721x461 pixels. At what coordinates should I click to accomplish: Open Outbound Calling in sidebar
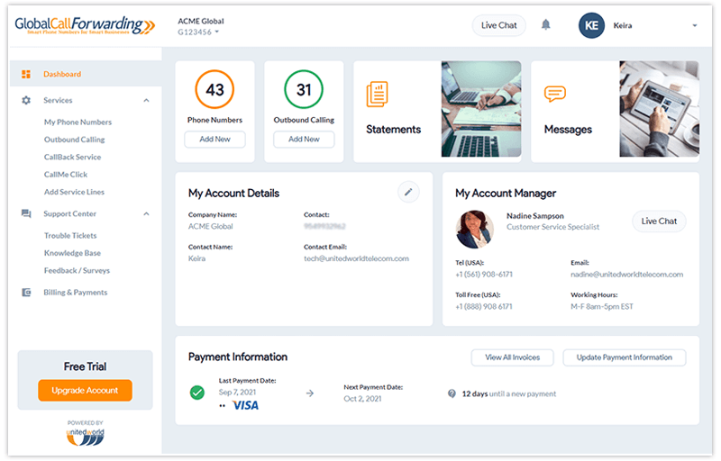(75, 140)
